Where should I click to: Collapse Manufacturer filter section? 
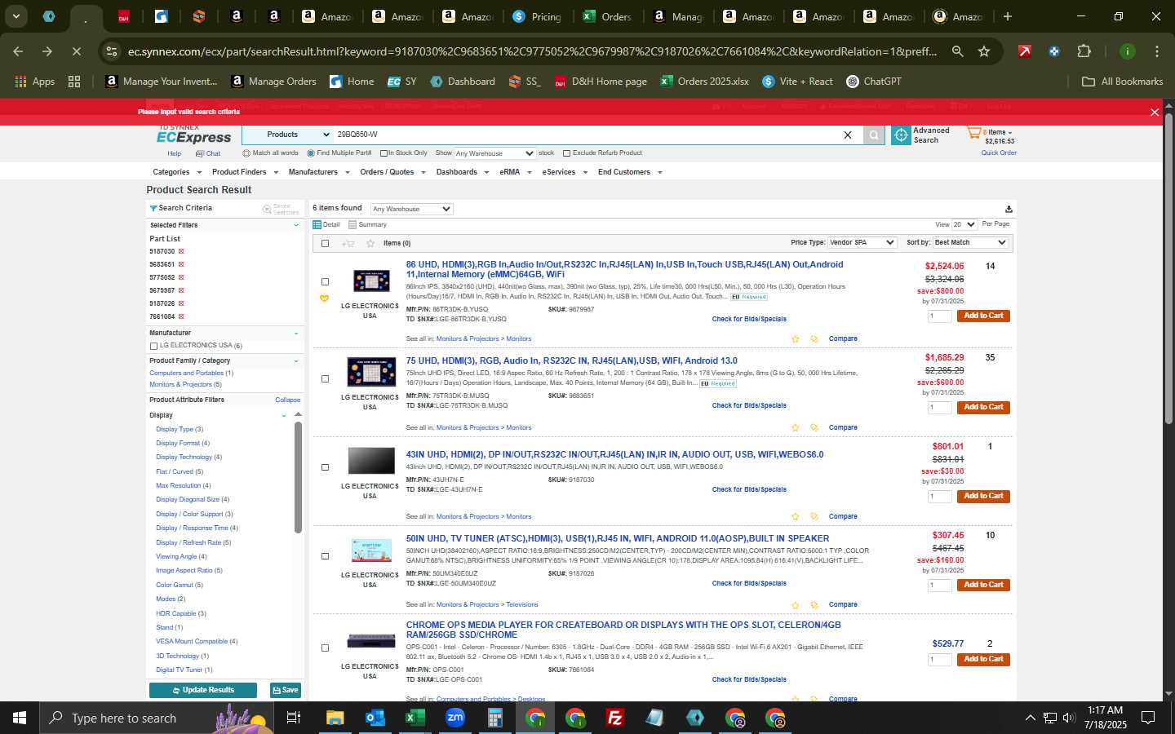(296, 333)
